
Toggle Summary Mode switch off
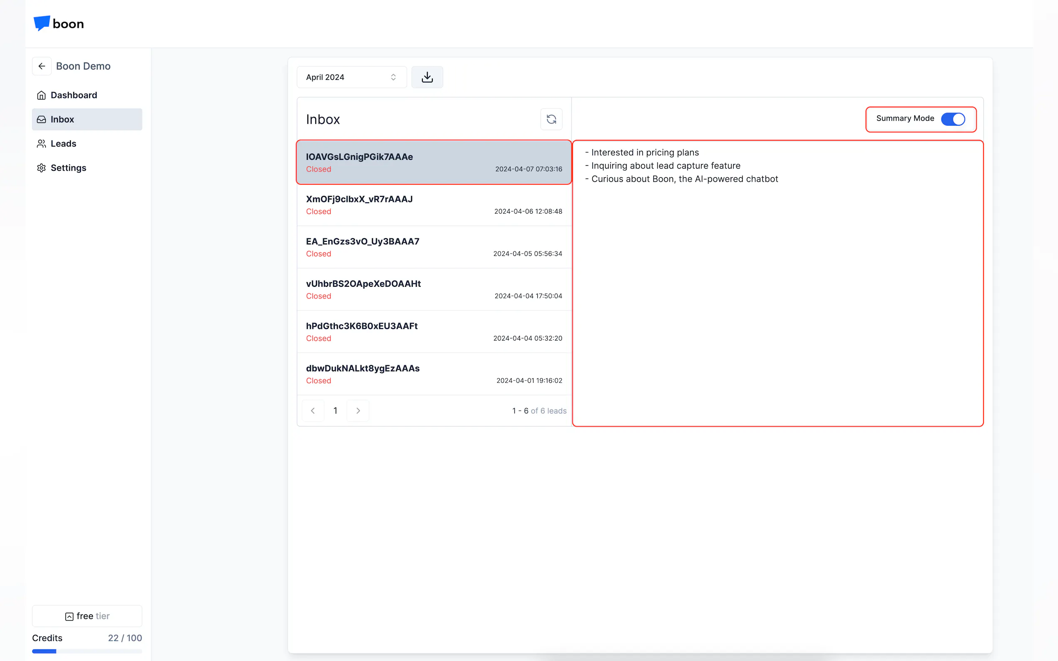[953, 119]
